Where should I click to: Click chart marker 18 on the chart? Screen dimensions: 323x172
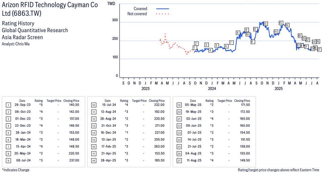[x=300, y=36]
